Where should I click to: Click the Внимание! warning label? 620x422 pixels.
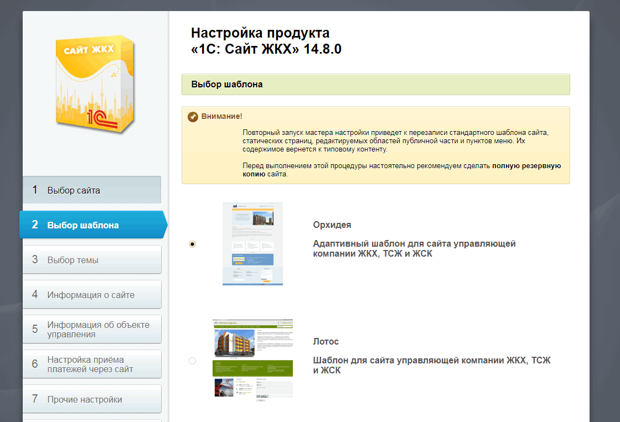[x=222, y=116]
